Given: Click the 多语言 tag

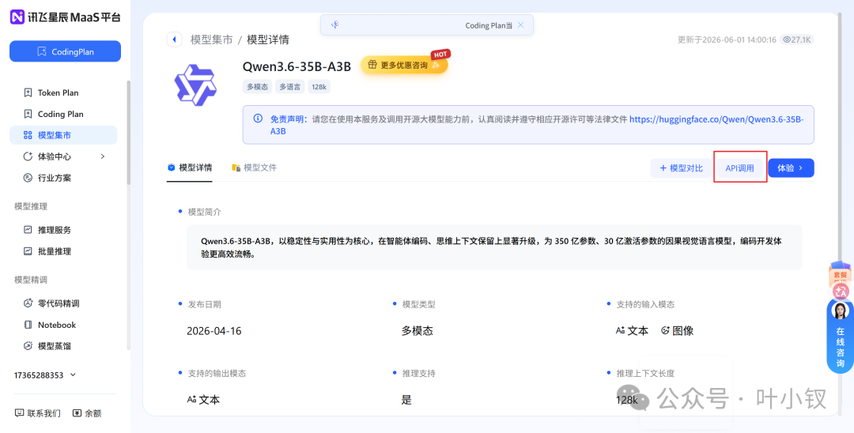Looking at the screenshot, I should [289, 86].
